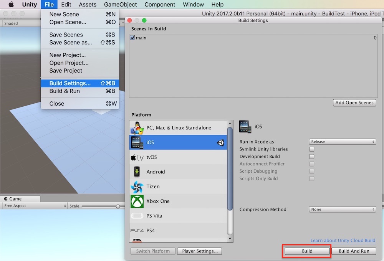Click Add Open Scenes button
The height and width of the screenshot is (261, 384).
click(354, 102)
